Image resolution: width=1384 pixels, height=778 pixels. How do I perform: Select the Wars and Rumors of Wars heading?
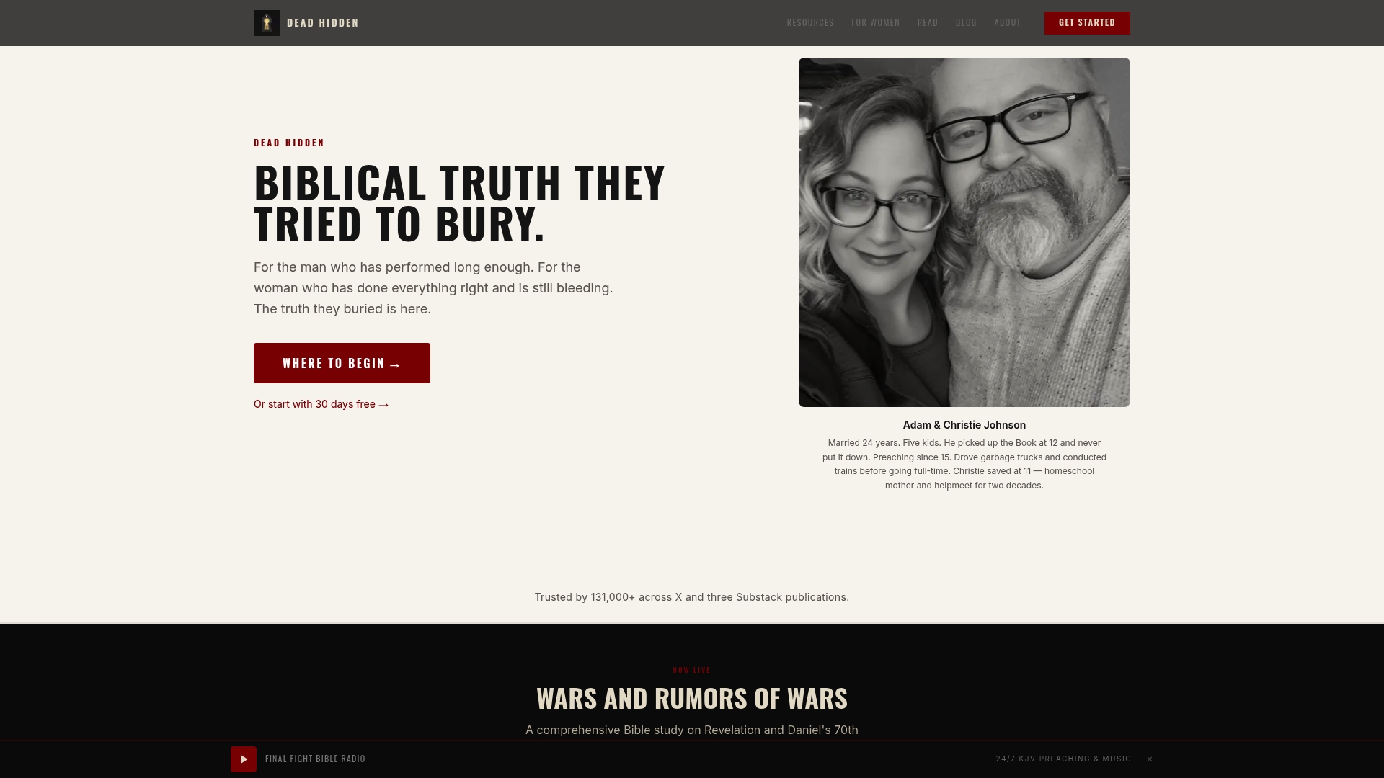692,698
